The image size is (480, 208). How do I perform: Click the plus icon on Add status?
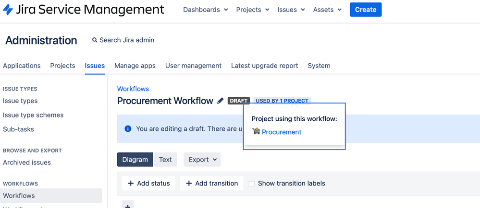pyautogui.click(x=131, y=183)
